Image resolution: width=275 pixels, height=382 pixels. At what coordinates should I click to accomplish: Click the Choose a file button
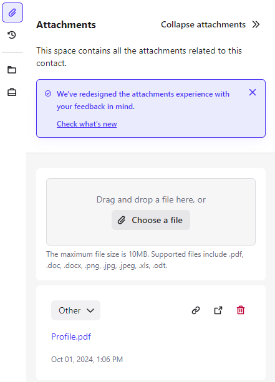tap(151, 220)
